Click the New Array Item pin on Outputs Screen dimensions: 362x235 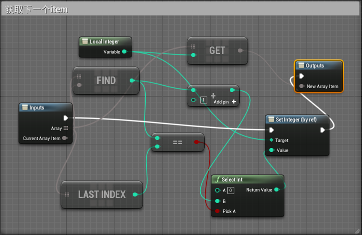pos(301,86)
